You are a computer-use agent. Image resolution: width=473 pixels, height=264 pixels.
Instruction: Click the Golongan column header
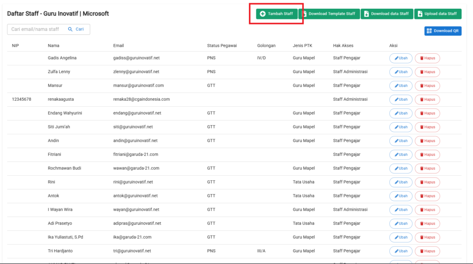click(267, 46)
